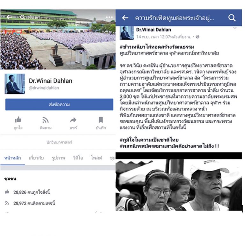Open the #ข้าวเหนียวไก่ทอดสร้างวัฒนธรรม hashtag
Screen dimensions: 245x236
tap(157, 47)
